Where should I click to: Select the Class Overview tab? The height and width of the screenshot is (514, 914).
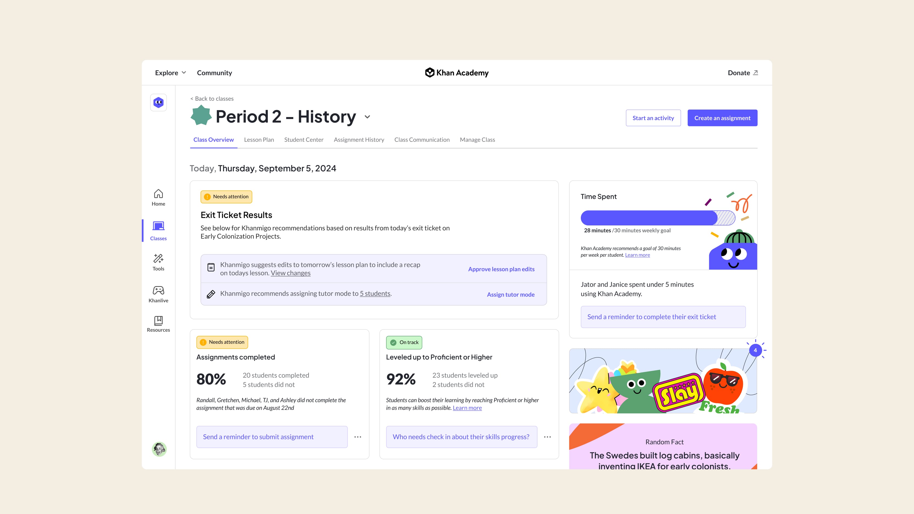(x=213, y=139)
